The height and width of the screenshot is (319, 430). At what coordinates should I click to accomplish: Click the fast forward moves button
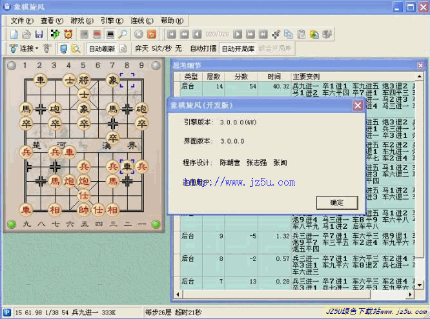point(251,34)
